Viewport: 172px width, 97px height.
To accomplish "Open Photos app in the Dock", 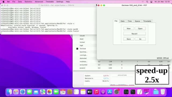I will point(49,92).
